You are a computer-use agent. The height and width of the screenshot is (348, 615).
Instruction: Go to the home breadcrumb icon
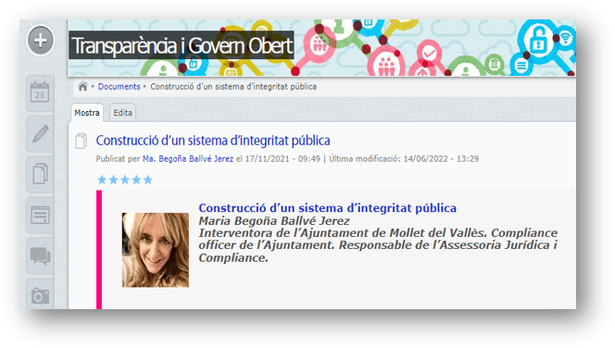coord(82,87)
